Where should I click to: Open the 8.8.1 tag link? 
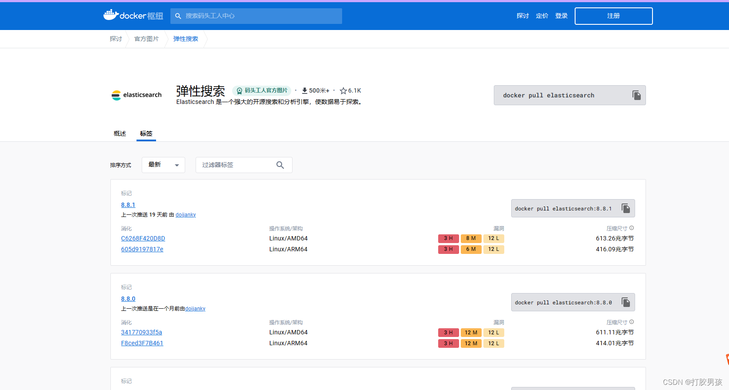pyautogui.click(x=128, y=205)
